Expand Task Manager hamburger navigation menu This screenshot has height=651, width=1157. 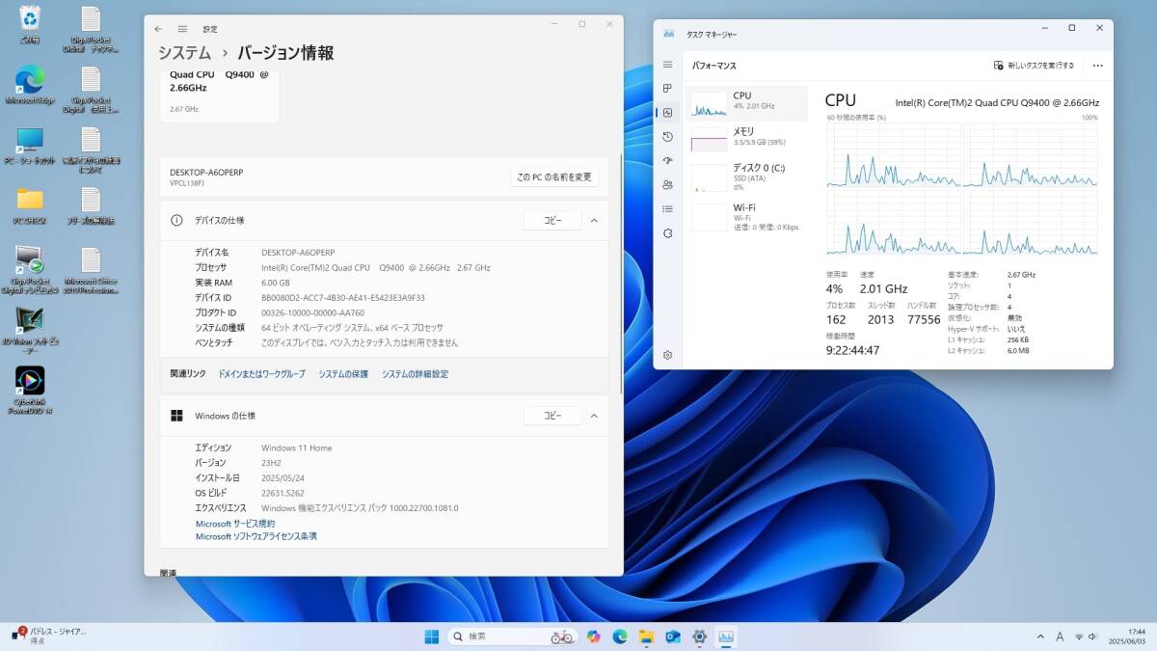coord(667,65)
